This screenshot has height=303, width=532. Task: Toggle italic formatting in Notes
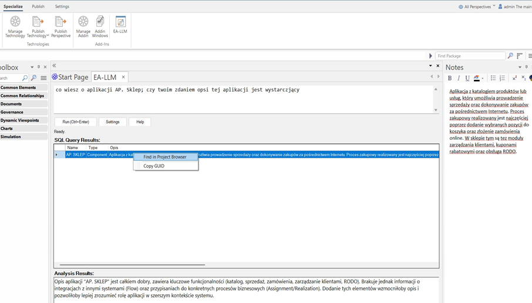(x=459, y=78)
